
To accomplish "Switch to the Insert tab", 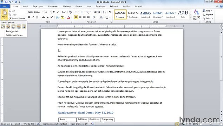I will 25,6.
